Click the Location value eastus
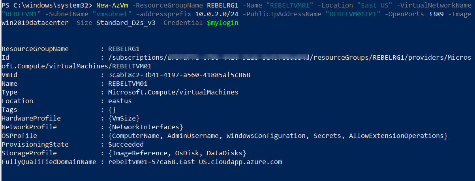The image size is (475, 181). pyautogui.click(x=120, y=101)
